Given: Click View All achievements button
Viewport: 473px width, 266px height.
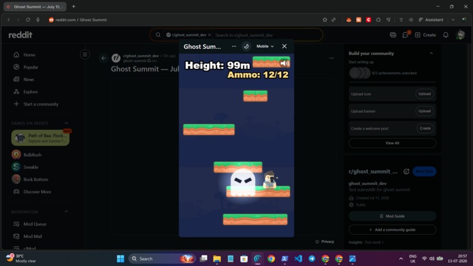Looking at the screenshot, I should [x=392, y=143].
